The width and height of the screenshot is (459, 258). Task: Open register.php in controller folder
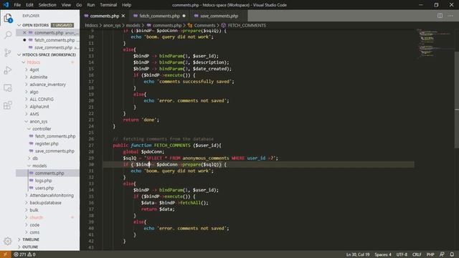tap(47, 143)
